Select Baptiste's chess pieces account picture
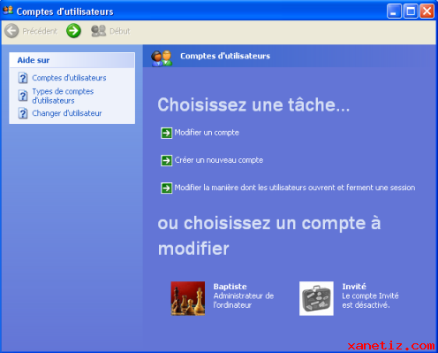This screenshot has width=438, height=353. [x=188, y=298]
